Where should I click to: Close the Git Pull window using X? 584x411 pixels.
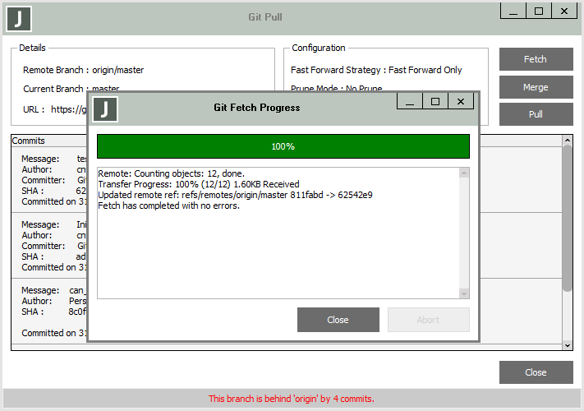(564, 12)
